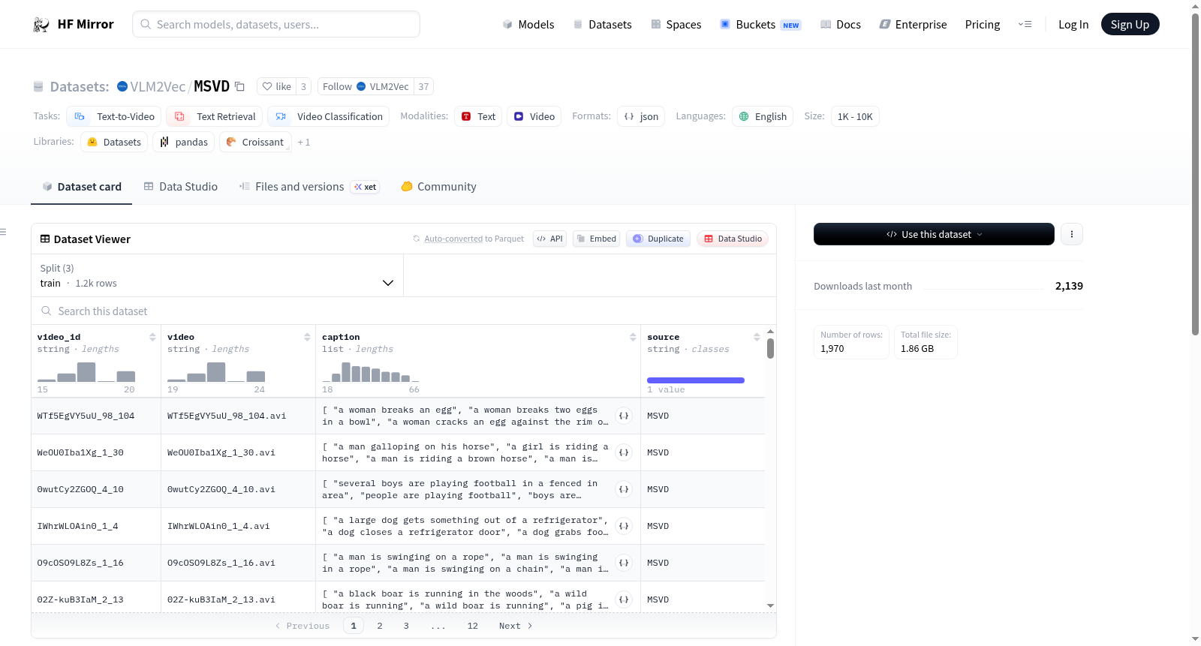Open the Pricing page
This screenshot has height=646, width=1201.
point(983,24)
